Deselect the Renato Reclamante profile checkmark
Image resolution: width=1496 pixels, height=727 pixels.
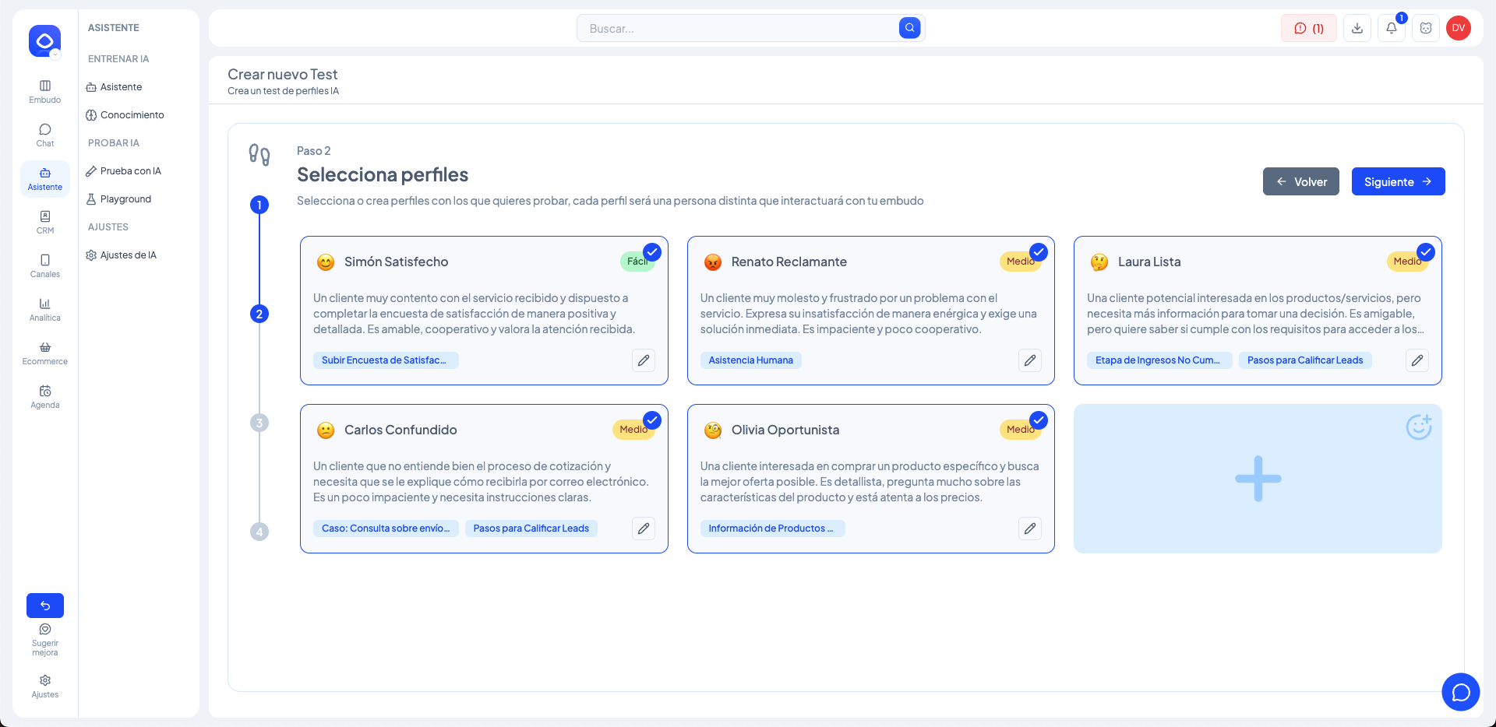click(x=1038, y=252)
